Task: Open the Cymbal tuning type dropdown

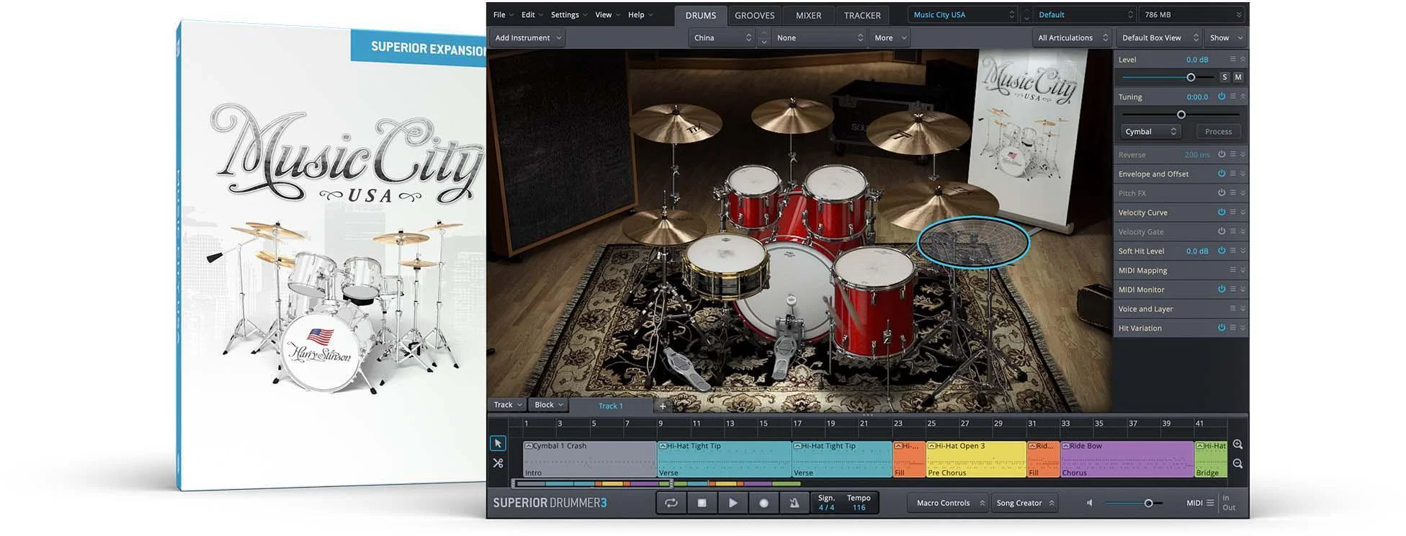Action: 1150,131
